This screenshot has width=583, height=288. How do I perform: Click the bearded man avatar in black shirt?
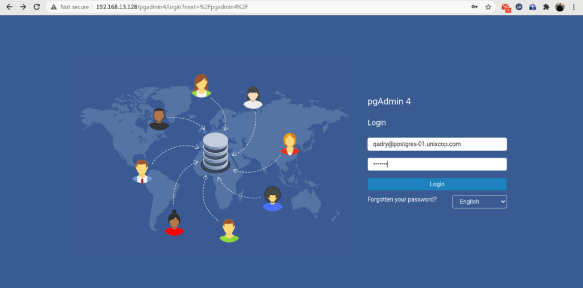coord(159,119)
